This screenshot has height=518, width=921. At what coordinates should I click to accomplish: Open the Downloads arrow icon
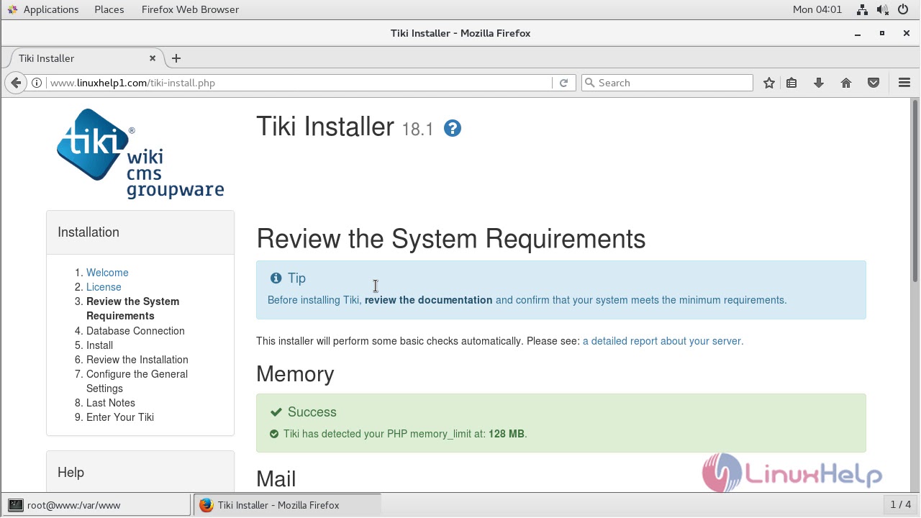(x=819, y=83)
